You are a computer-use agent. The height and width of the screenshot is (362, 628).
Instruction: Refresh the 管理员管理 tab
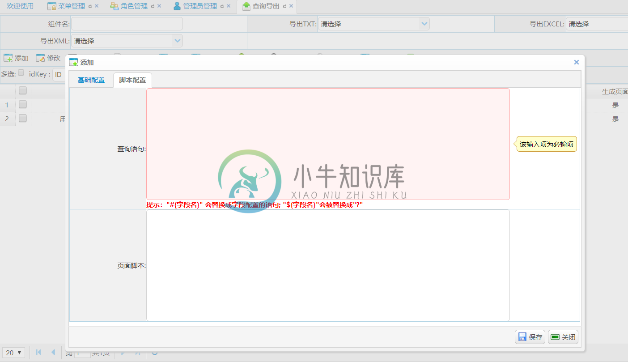point(222,6)
